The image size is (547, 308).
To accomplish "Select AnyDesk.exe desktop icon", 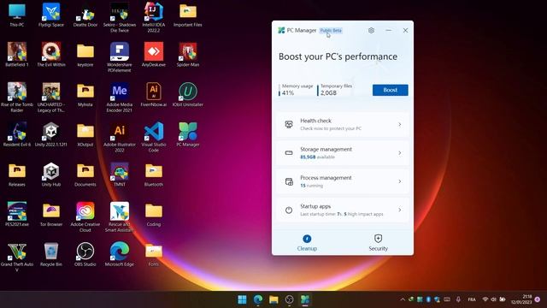I will (154, 55).
